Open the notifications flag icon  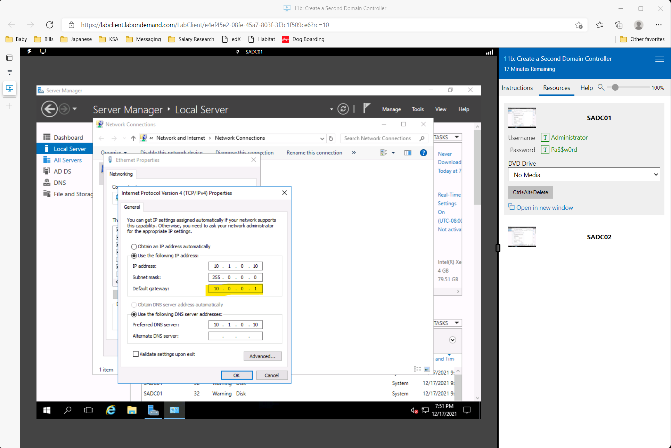pos(366,108)
